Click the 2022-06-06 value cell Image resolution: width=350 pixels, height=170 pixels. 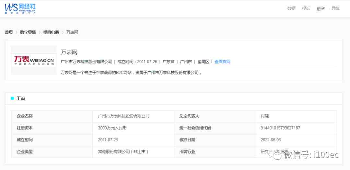(x=296, y=140)
